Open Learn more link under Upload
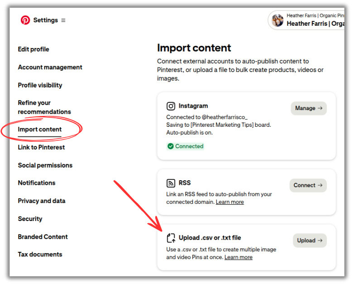 click(x=239, y=257)
